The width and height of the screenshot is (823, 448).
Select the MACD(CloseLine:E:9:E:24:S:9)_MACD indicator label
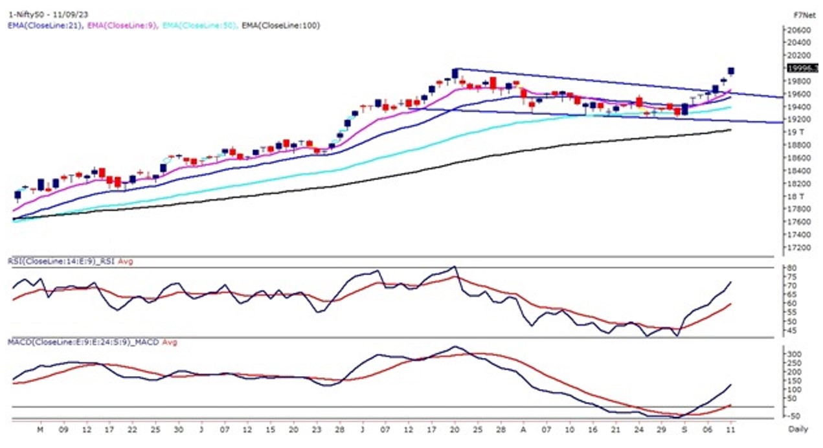(x=84, y=342)
